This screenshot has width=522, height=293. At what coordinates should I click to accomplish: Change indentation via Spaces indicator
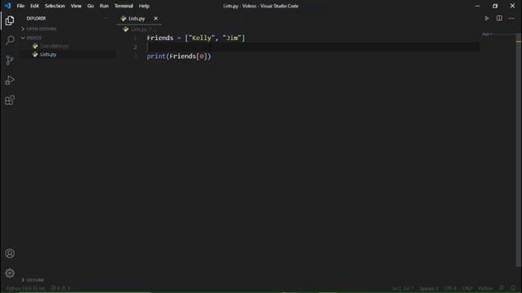[429, 288]
